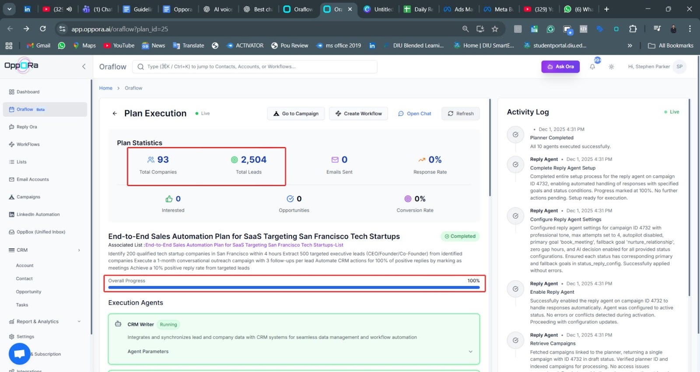Toggle the light/dark theme sun icon

[x=611, y=67]
